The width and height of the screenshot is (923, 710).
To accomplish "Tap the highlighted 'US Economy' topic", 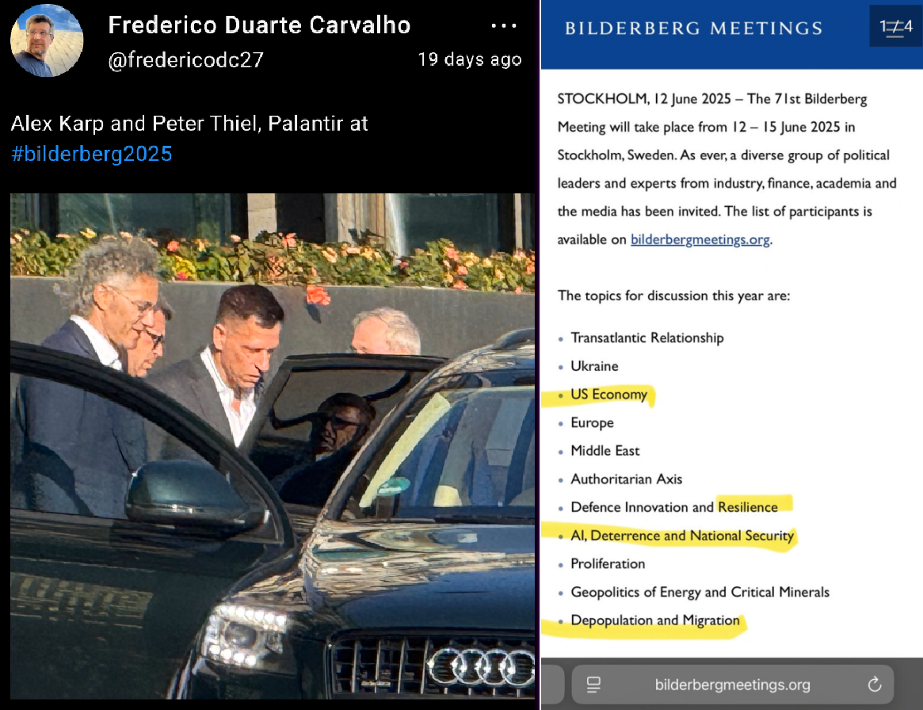I will tap(608, 395).
